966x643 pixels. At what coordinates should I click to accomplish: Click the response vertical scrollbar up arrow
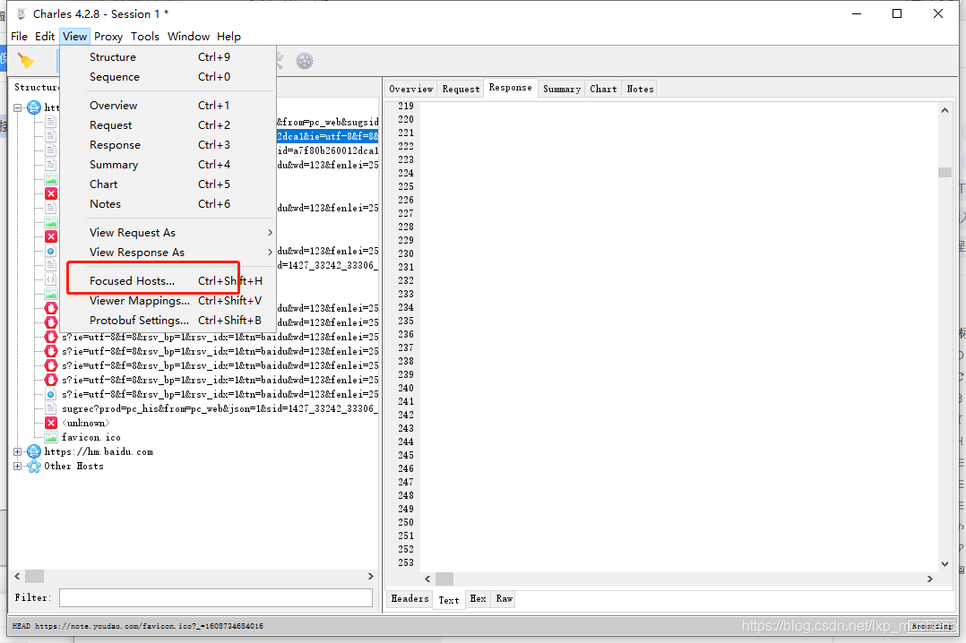[x=944, y=110]
